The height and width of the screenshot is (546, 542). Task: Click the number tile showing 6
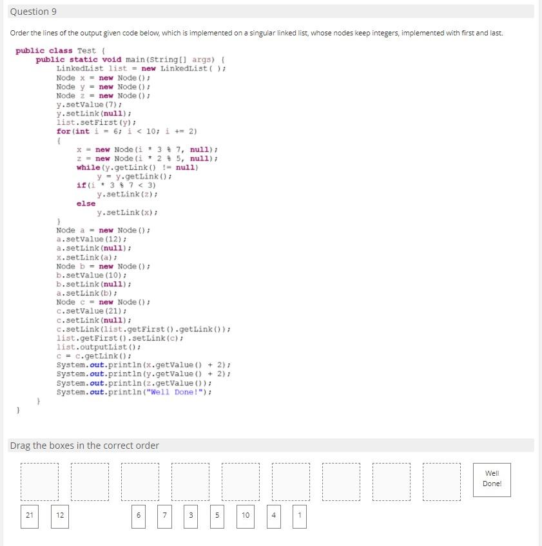(x=139, y=516)
